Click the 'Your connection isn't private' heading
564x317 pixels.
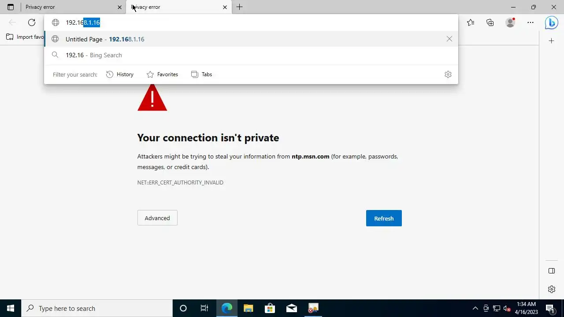(x=208, y=138)
